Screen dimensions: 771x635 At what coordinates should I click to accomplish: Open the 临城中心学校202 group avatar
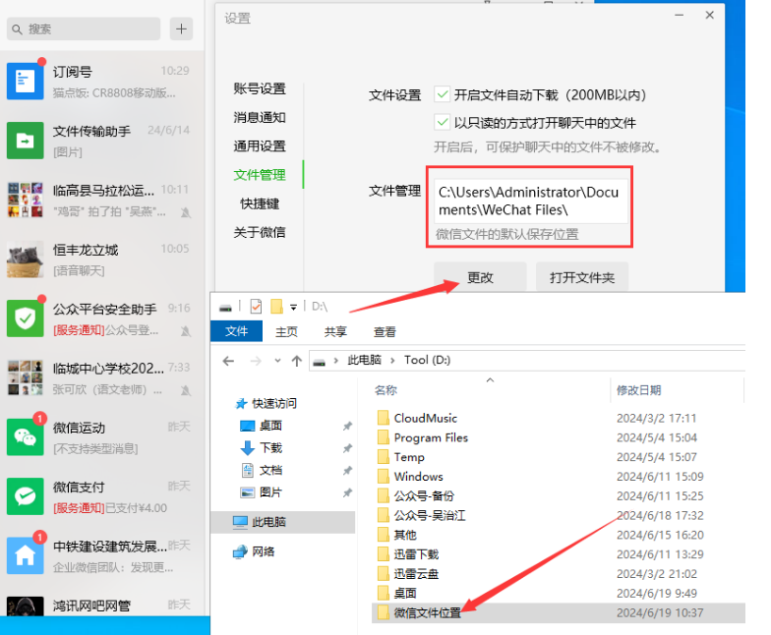tap(26, 377)
